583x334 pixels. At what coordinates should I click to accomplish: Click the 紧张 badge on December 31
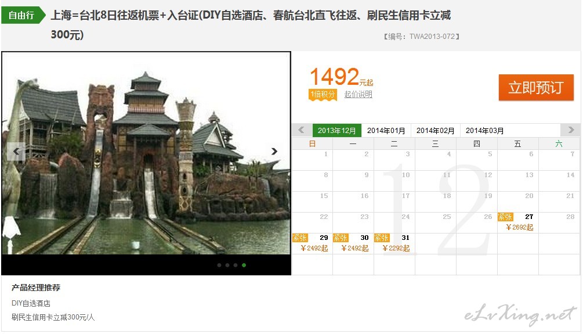pyautogui.click(x=382, y=238)
